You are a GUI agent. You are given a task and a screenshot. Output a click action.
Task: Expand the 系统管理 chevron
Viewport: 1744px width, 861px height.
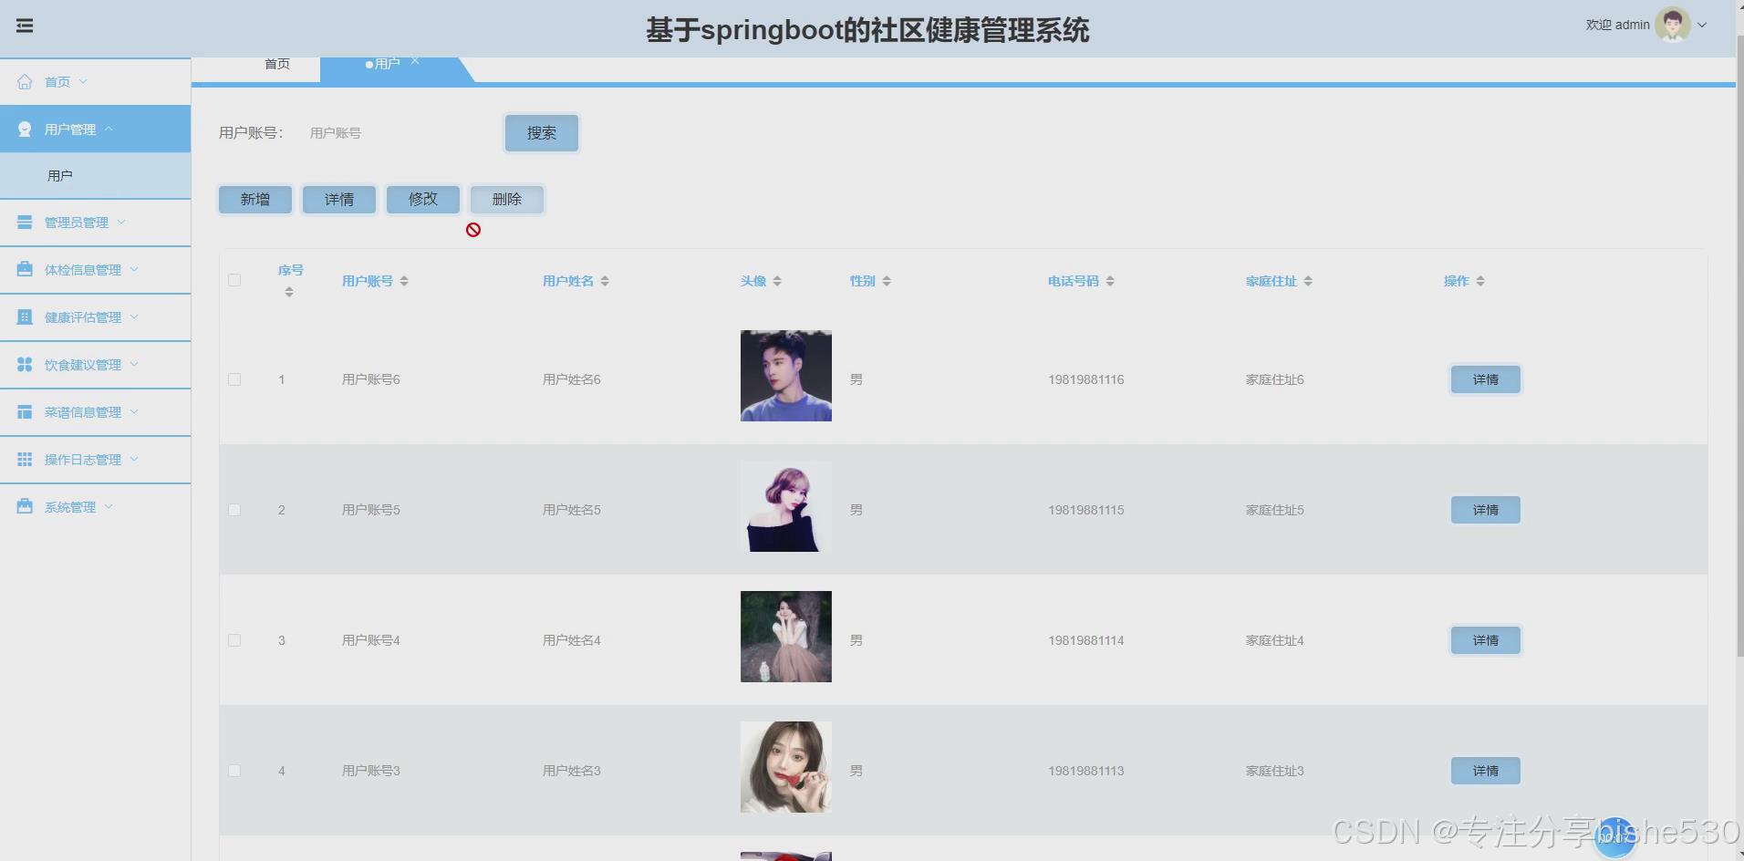tap(109, 506)
